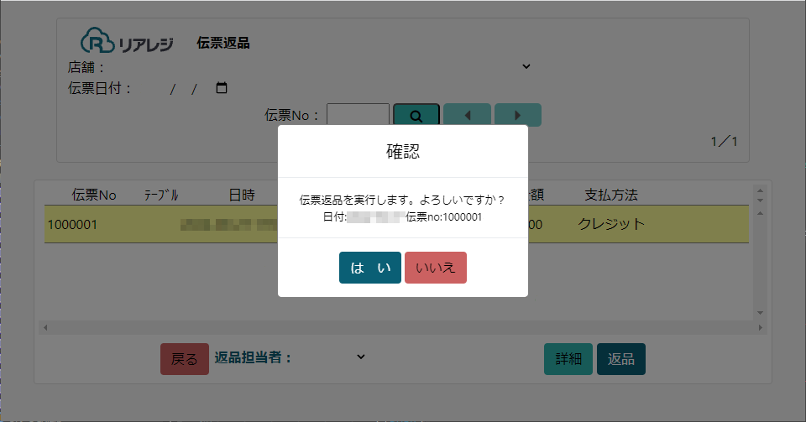
Task: Open the 返品担当者 staff dropdown
Action: (x=360, y=357)
